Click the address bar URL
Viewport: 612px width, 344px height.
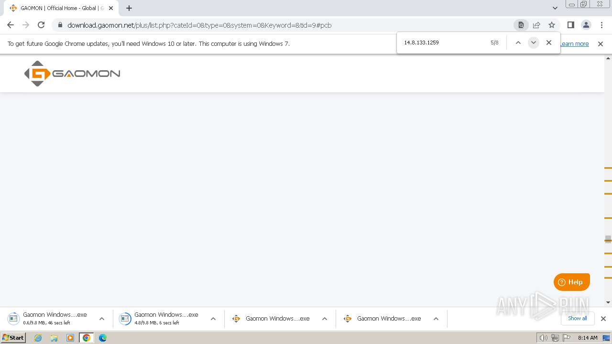click(x=199, y=25)
